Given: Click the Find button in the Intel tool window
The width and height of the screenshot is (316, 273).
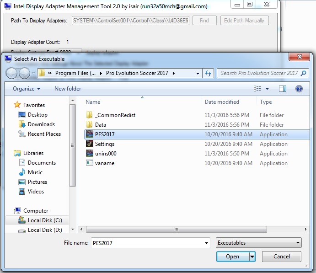Looking at the screenshot, I should pos(204,21).
